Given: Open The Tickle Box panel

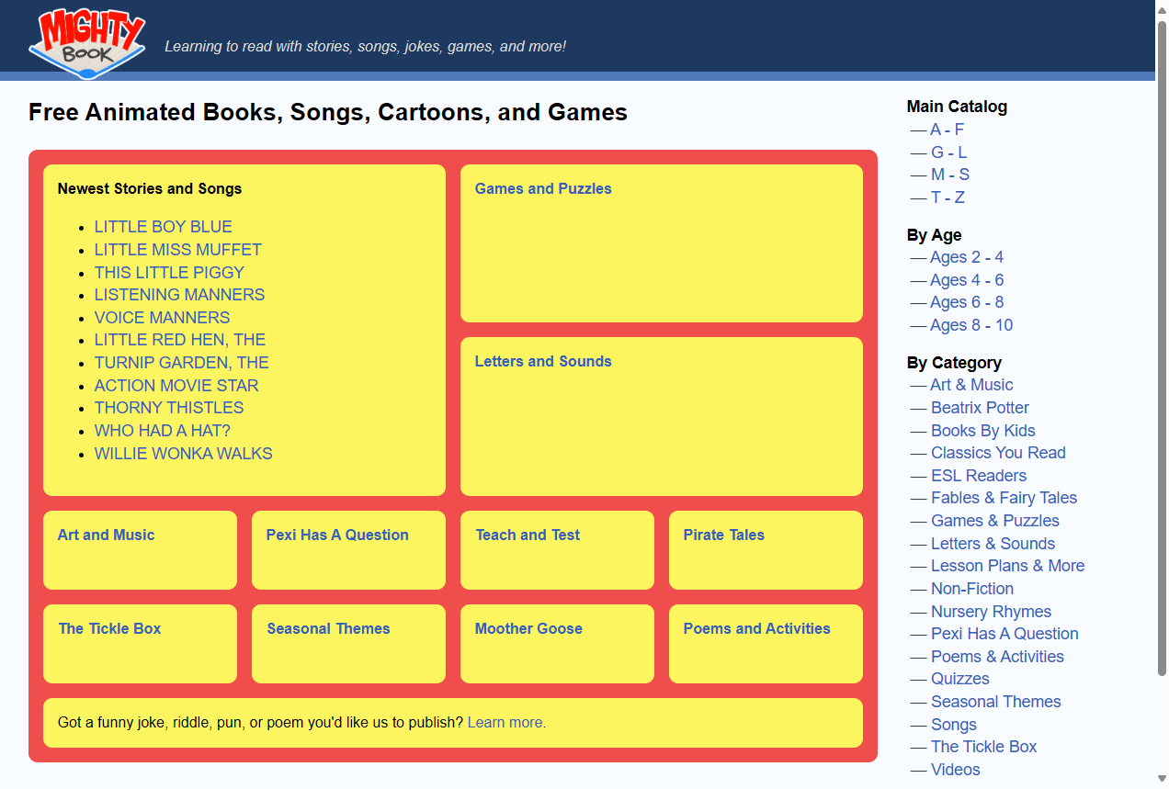Looking at the screenshot, I should pyautogui.click(x=109, y=628).
